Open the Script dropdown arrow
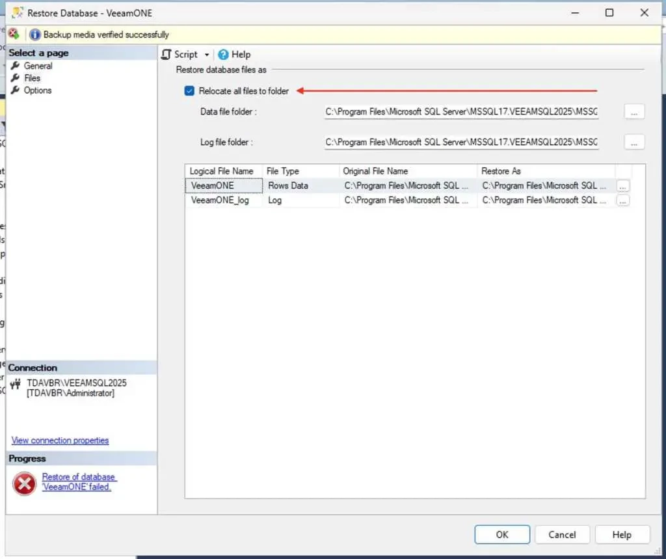 click(x=207, y=55)
